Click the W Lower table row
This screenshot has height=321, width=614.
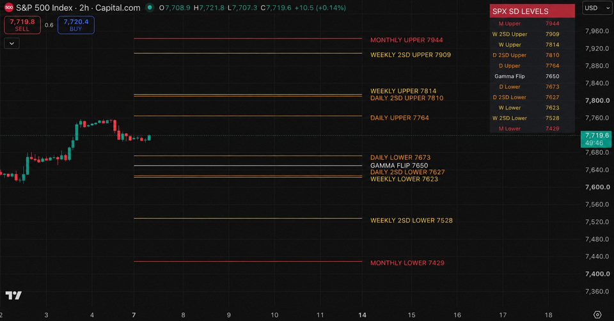click(532, 107)
